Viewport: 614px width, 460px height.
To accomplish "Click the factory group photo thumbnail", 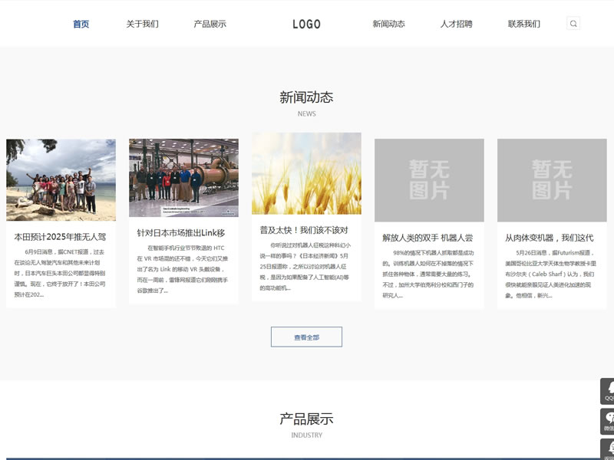I will (183, 177).
